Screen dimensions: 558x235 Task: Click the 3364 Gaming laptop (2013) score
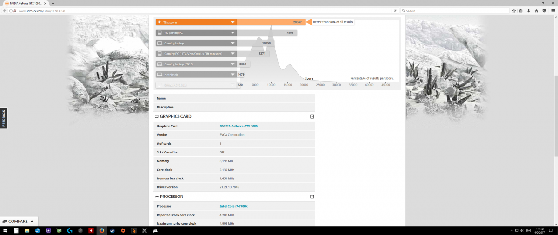point(243,64)
